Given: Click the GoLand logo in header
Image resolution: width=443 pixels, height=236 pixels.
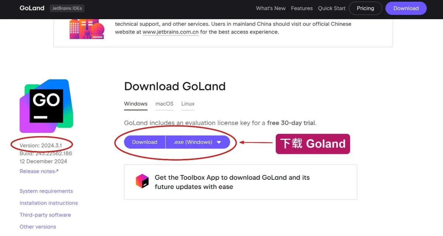Looking at the screenshot, I should click(32, 8).
